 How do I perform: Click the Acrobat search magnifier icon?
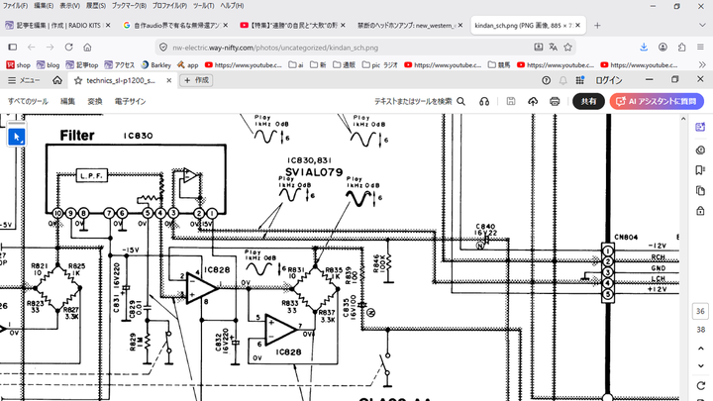[x=460, y=101]
